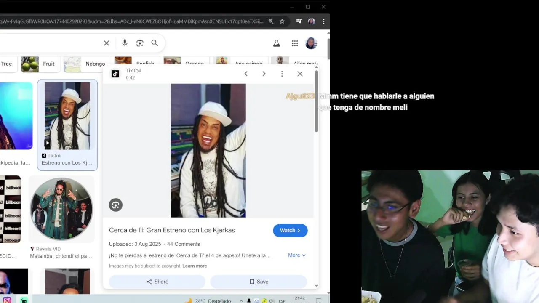Click the Save button
The image size is (539, 303).
pos(259,282)
